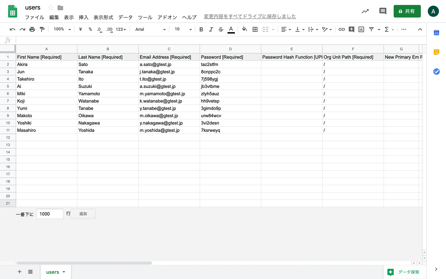The height and width of the screenshot is (279, 446).
Task: Insert a link using chain icon
Action: click(x=341, y=29)
